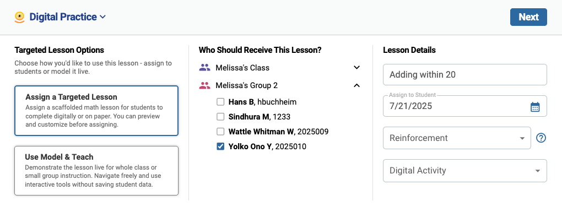Check the Sindhura M checkbox
The image size is (562, 212).
point(220,117)
